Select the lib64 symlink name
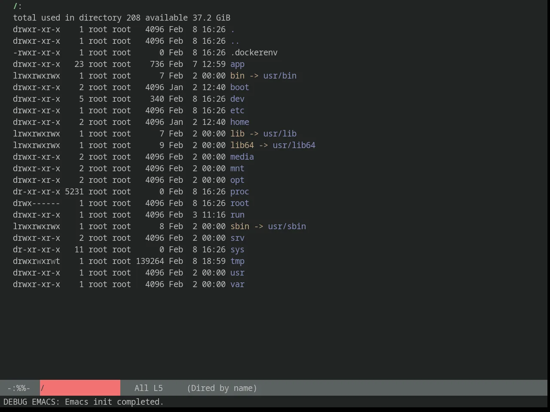Viewport: 550px width, 412px height. (x=242, y=145)
